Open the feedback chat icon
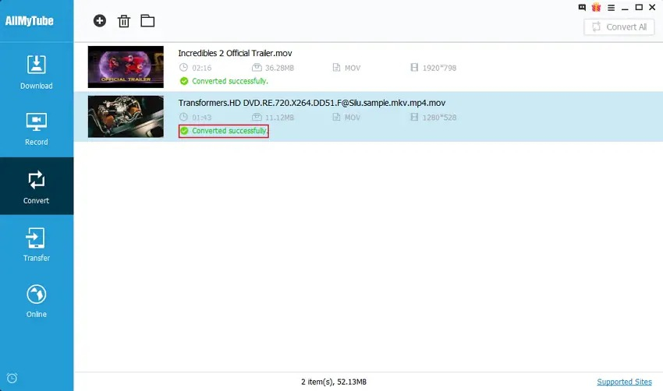This screenshot has height=391, width=663. click(582, 7)
